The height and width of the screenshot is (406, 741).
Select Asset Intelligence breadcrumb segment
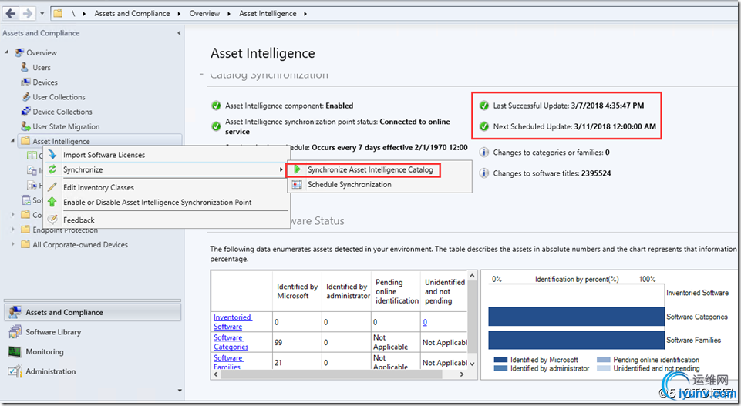[268, 14]
